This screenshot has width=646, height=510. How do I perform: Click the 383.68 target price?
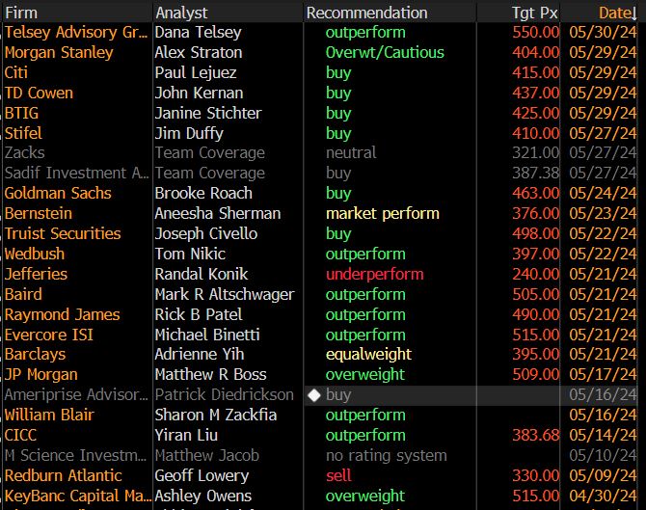tap(535, 435)
